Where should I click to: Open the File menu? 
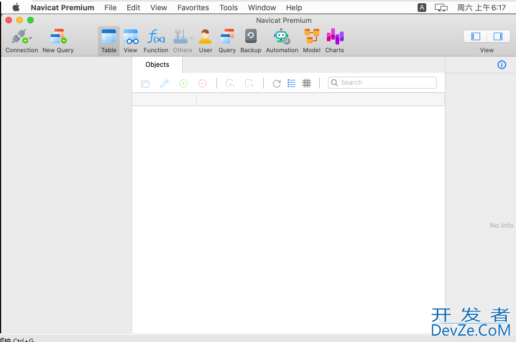(x=110, y=8)
